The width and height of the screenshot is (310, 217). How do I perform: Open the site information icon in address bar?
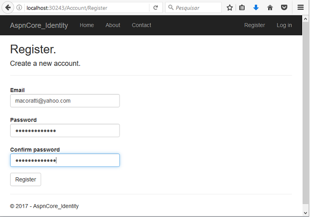tap(19, 8)
